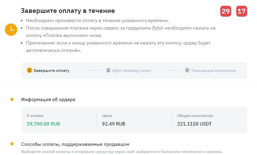
Task: Click the red timer minutes box "29"
Action: tap(225, 11)
